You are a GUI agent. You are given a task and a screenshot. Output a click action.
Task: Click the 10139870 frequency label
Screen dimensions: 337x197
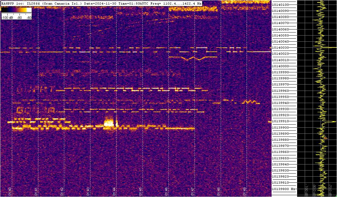280,146
